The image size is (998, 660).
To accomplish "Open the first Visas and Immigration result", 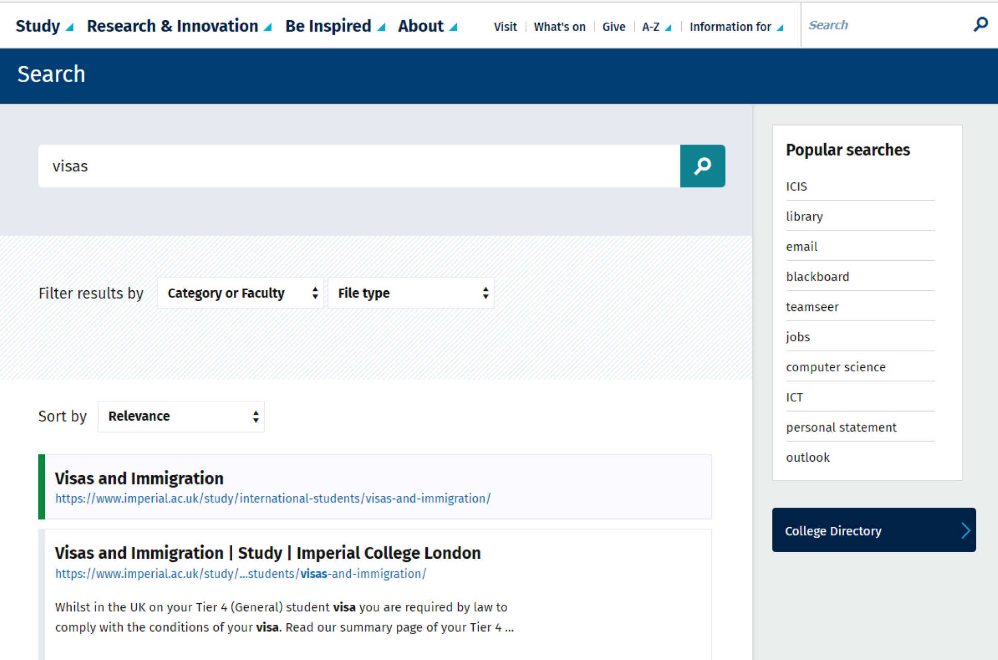I will point(139,478).
